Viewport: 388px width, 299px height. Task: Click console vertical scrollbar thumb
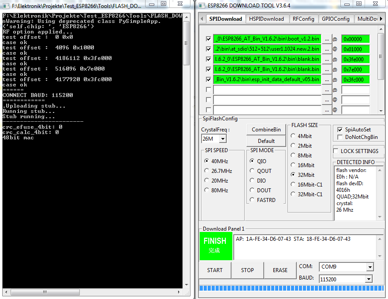[187, 43]
